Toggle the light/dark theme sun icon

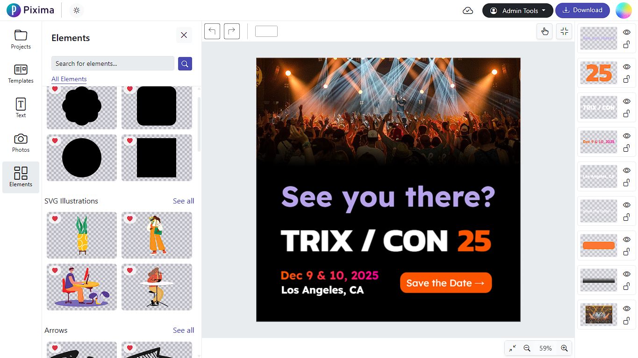[77, 10]
